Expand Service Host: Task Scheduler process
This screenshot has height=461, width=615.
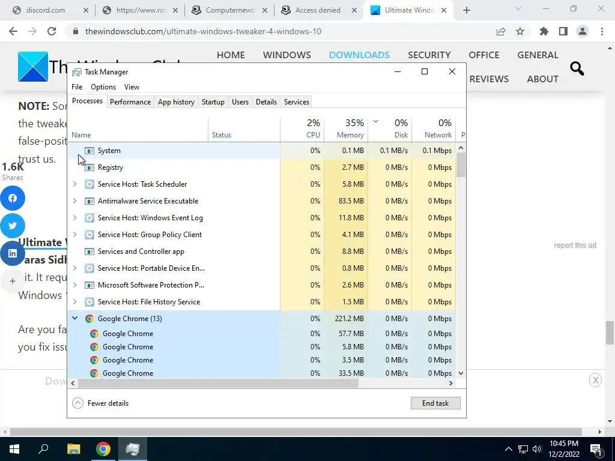pyautogui.click(x=75, y=184)
